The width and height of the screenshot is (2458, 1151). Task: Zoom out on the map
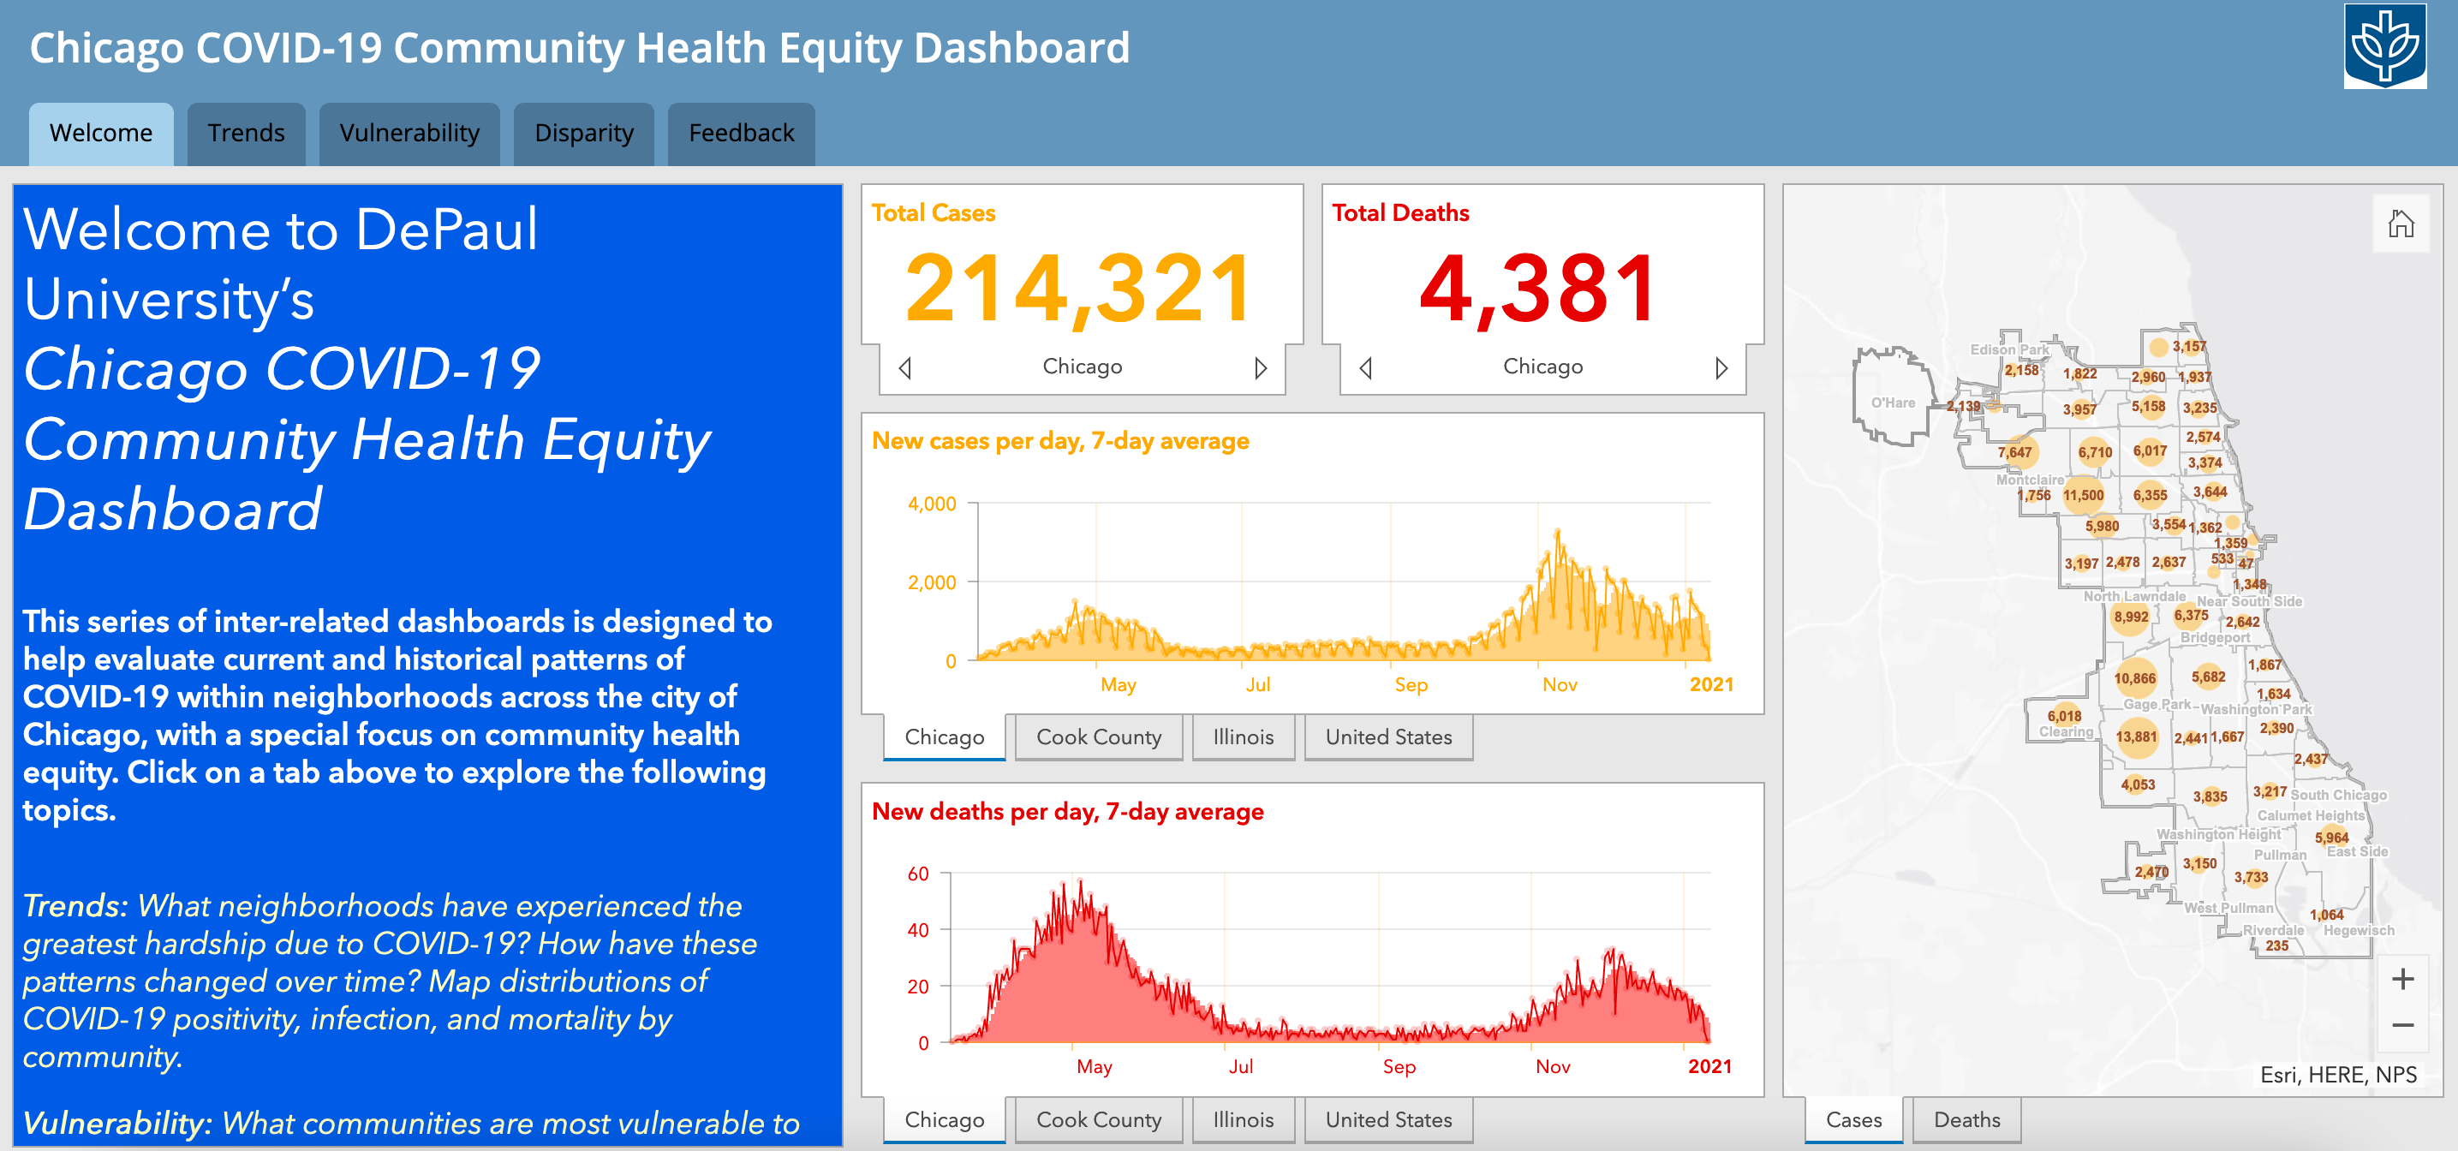pos(2403,1023)
